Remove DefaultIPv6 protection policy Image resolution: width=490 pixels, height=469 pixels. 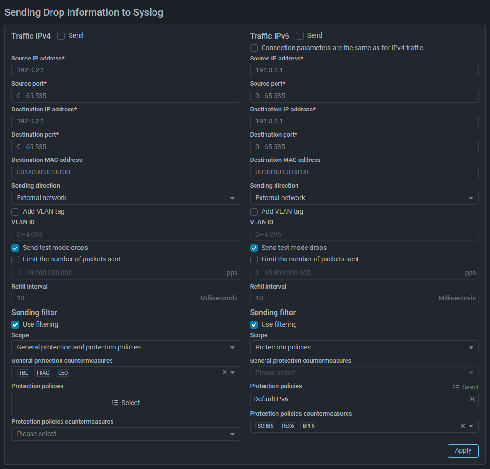472,399
